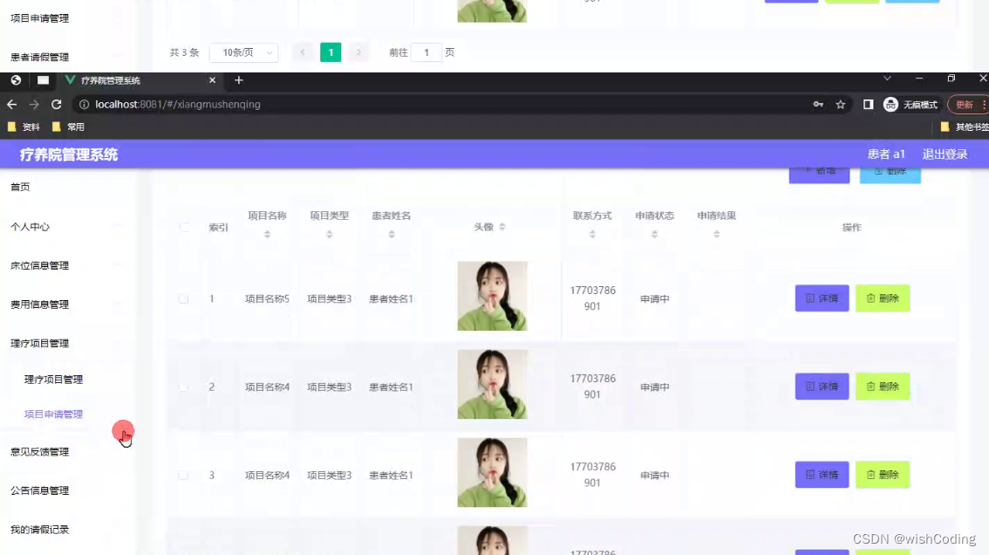
Task: Open avatar thumbnail in row 1
Action: pyautogui.click(x=492, y=296)
